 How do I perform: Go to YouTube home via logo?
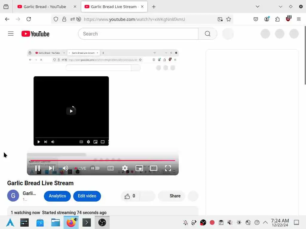click(35, 34)
